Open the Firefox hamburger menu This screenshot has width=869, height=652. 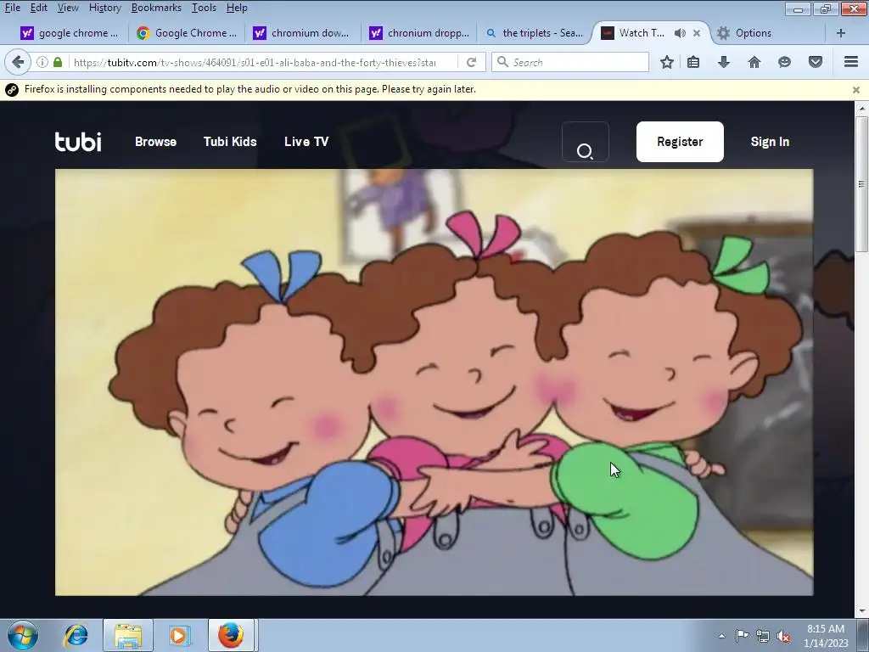[851, 62]
